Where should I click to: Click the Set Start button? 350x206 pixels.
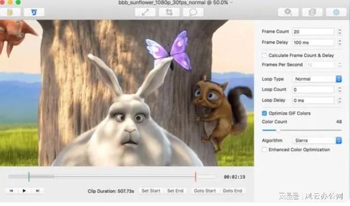pos(151,191)
